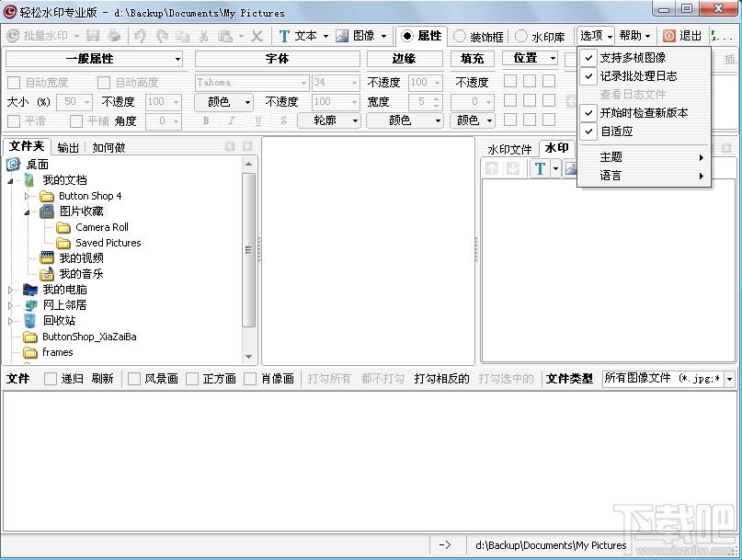Screen dimensions: 742x560
Task: Select the 水印库 radio button
Action: [520, 37]
